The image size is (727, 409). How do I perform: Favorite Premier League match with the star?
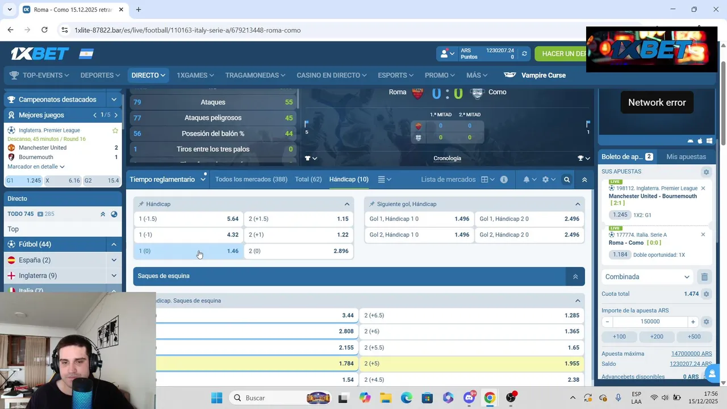click(115, 130)
